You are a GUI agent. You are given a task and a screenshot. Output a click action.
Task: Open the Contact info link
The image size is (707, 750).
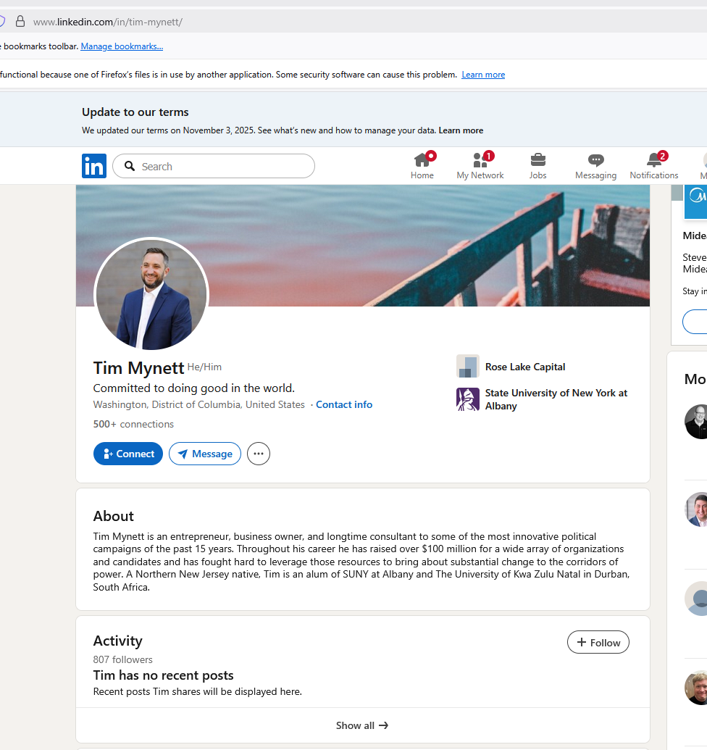click(344, 404)
